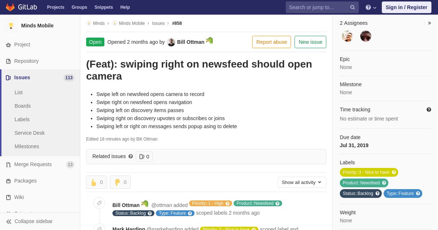Click the Time tracking help icon

pyautogui.click(x=429, y=110)
